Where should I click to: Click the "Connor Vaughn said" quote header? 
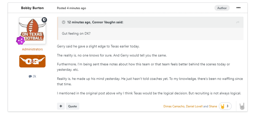coord(95,22)
